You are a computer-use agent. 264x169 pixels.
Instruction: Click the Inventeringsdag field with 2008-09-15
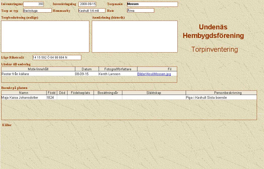(x=87, y=4)
